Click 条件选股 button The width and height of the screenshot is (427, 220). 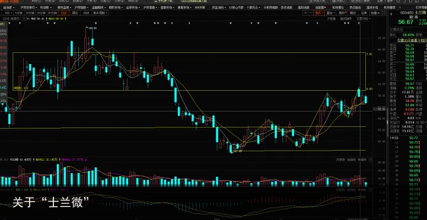[287, 7]
